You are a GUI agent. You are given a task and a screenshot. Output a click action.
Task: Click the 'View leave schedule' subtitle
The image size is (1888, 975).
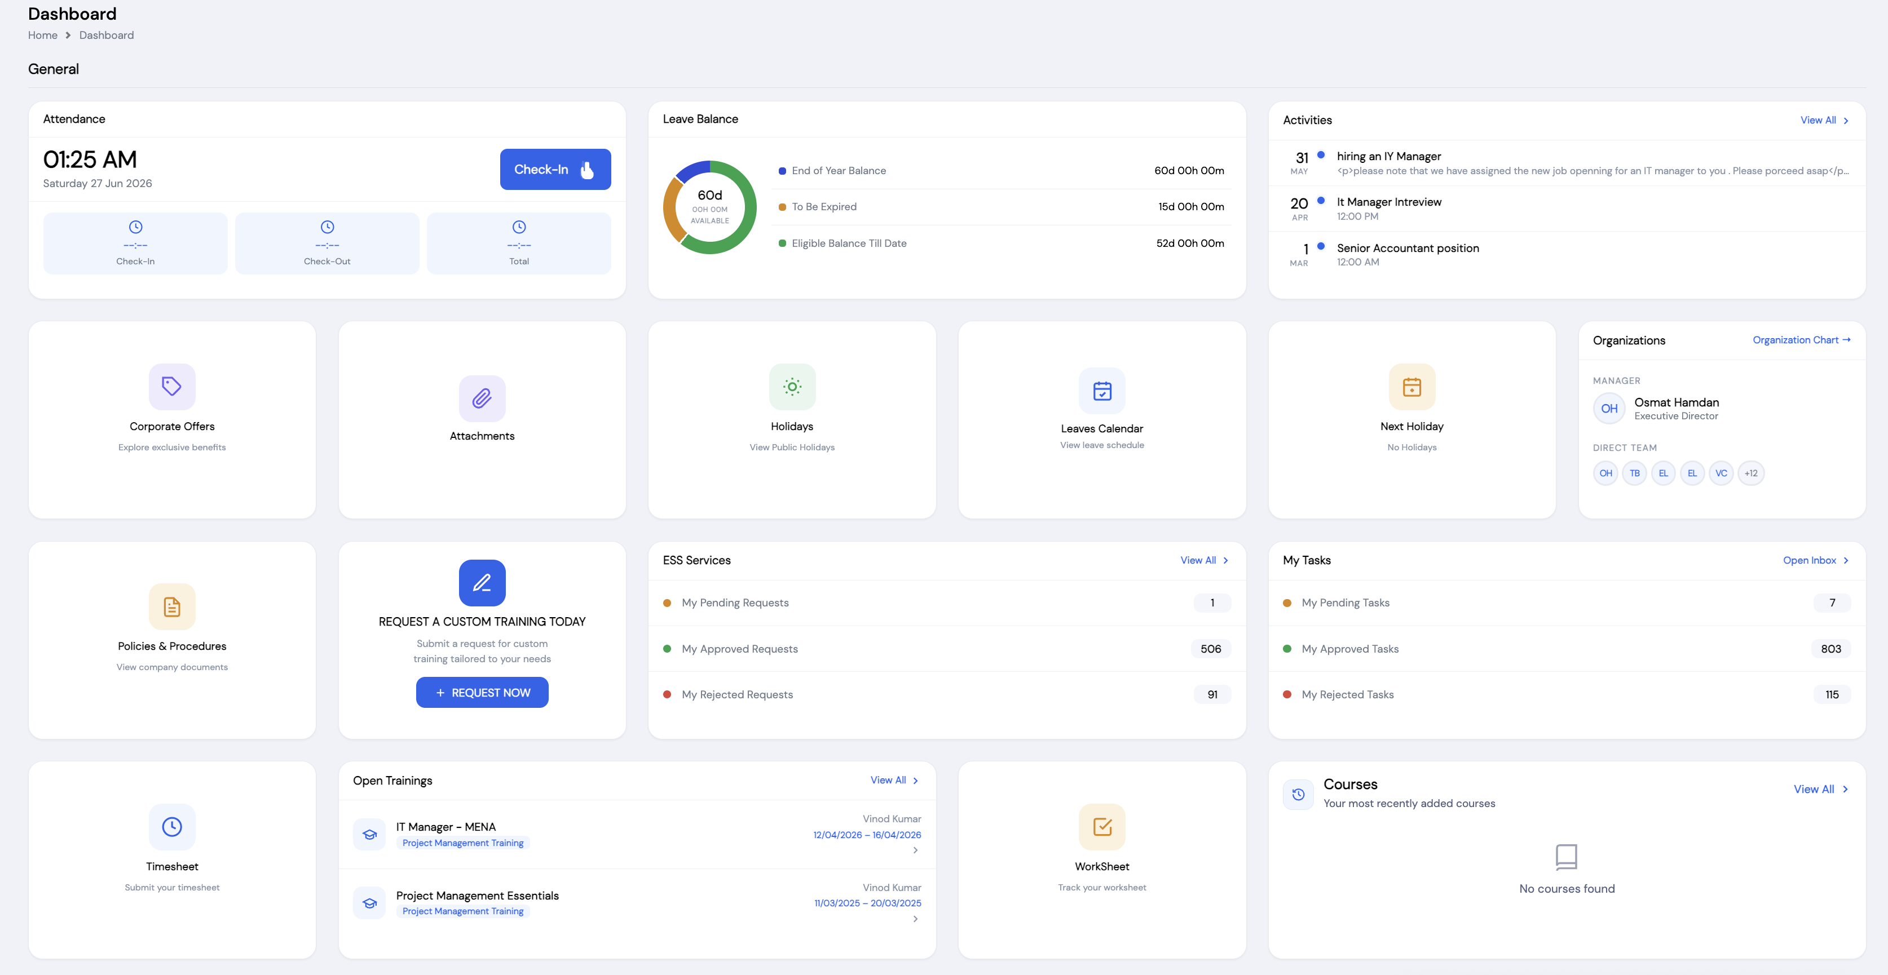coord(1101,445)
